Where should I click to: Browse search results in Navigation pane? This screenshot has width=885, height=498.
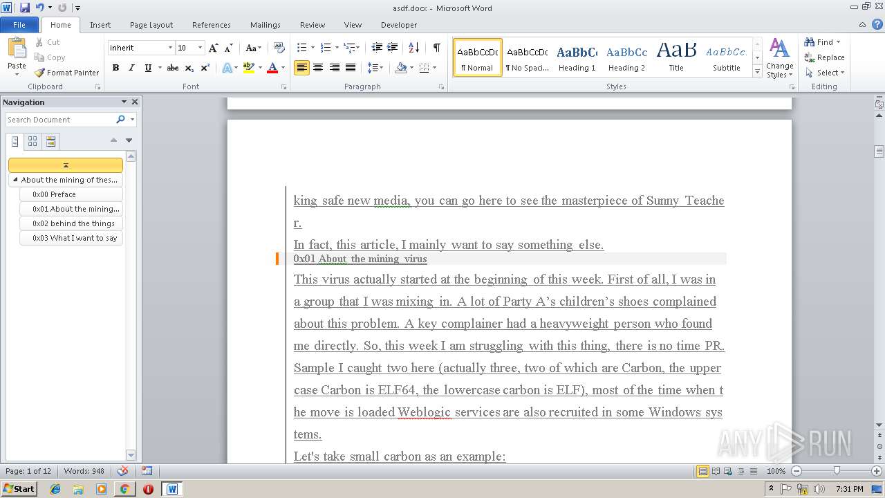click(50, 141)
